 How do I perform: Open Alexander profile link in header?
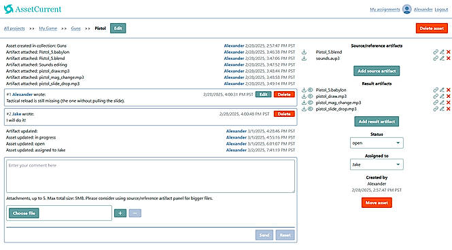(x=423, y=10)
